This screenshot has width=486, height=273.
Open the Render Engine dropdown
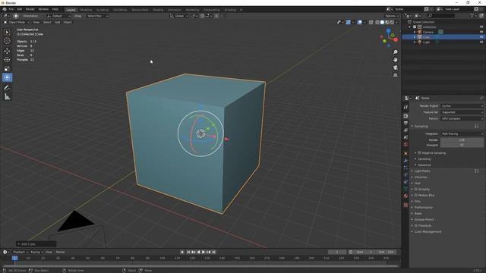tap(462, 106)
